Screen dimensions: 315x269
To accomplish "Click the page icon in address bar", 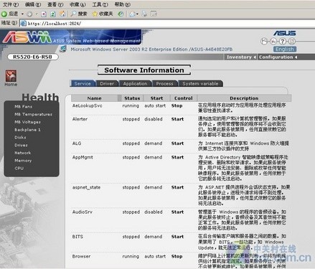I will pyautogui.click(x=23, y=23).
